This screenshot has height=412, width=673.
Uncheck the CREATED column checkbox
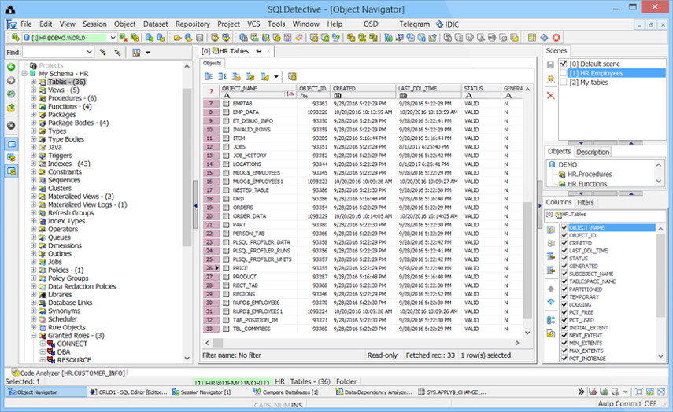point(564,243)
